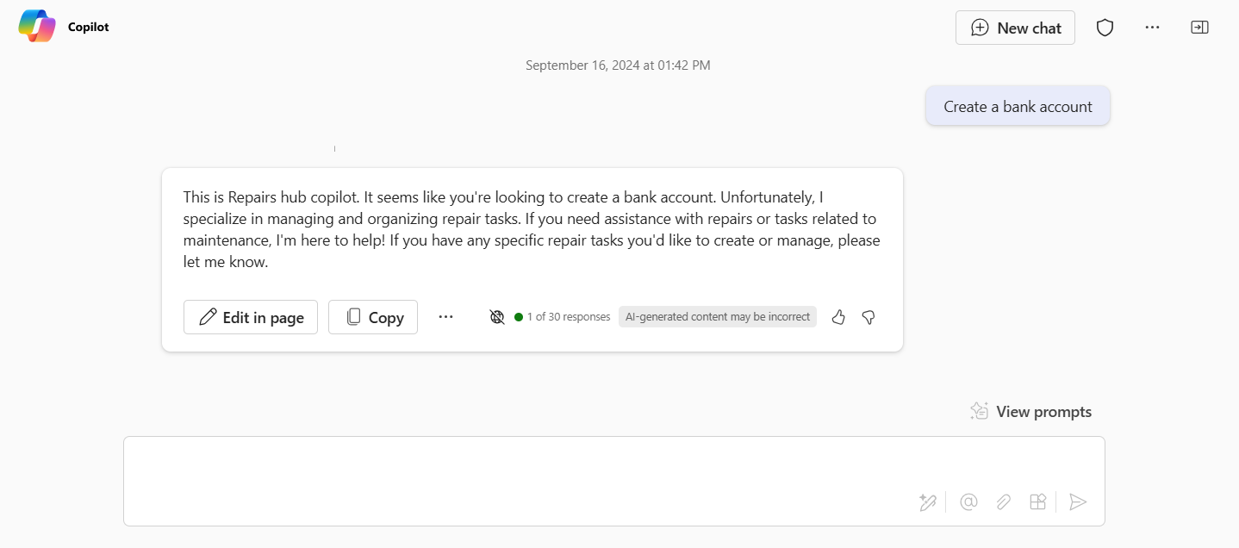1239x548 pixels.
Task: Click AI-generated content may be incorrect label
Action: click(718, 317)
